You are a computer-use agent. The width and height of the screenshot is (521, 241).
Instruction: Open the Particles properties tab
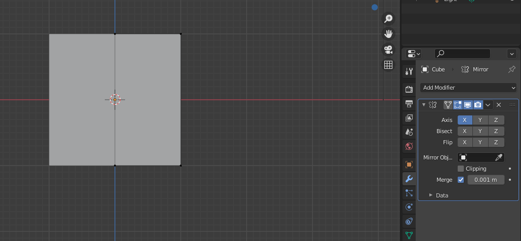pyautogui.click(x=409, y=193)
